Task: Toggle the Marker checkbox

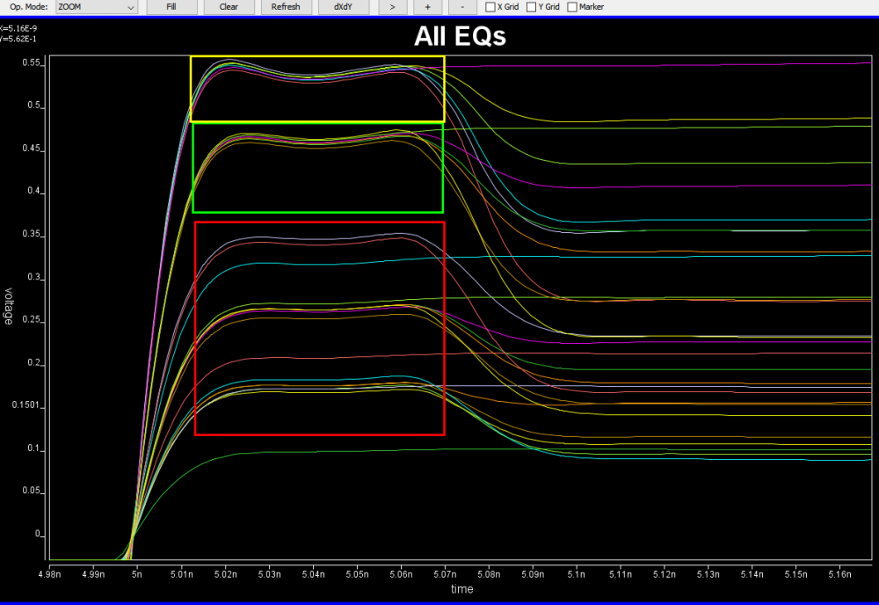Action: [572, 7]
